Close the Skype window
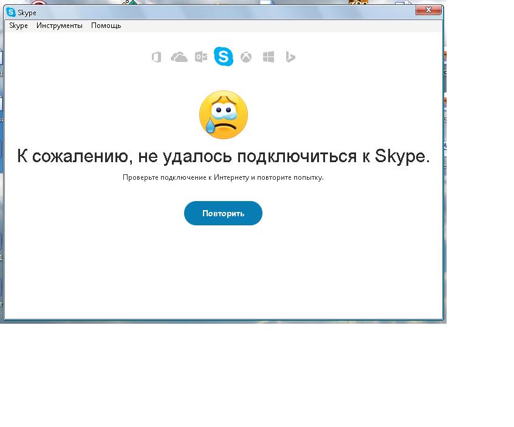 click(x=428, y=10)
